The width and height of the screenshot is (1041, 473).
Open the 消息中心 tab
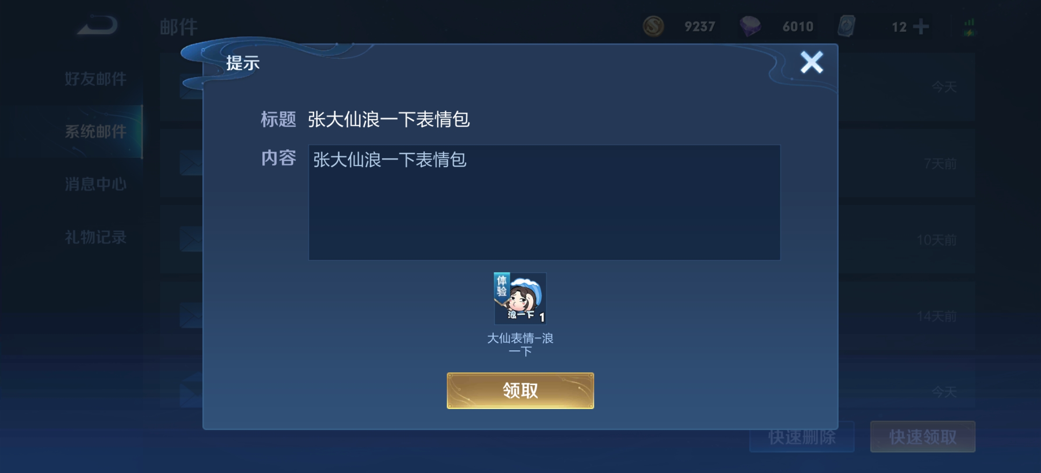[x=96, y=184]
